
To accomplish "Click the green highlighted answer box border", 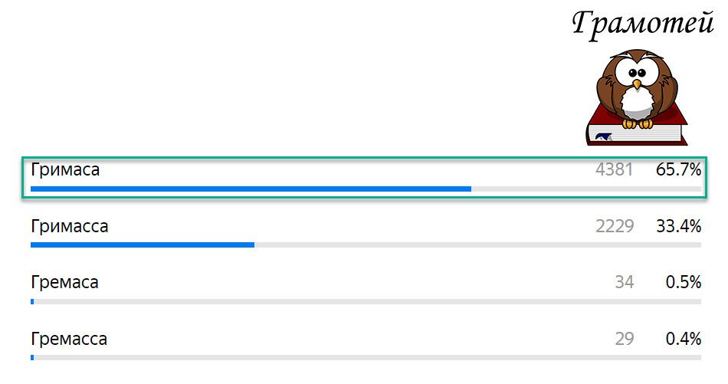I will [x=365, y=159].
